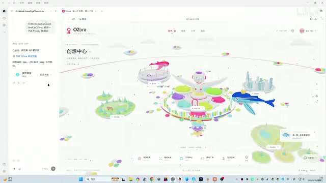Open the 打开方式 dropdown
Screen dimensions: 326x183
coord(46,75)
